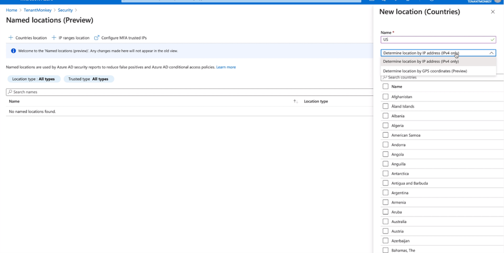504x253 pixels.
Task: Check the Anguilla checkbox
Action: pos(385,164)
